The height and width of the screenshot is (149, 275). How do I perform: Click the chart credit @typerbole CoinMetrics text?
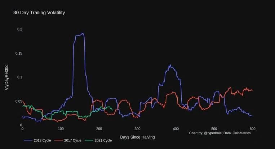[220, 133]
